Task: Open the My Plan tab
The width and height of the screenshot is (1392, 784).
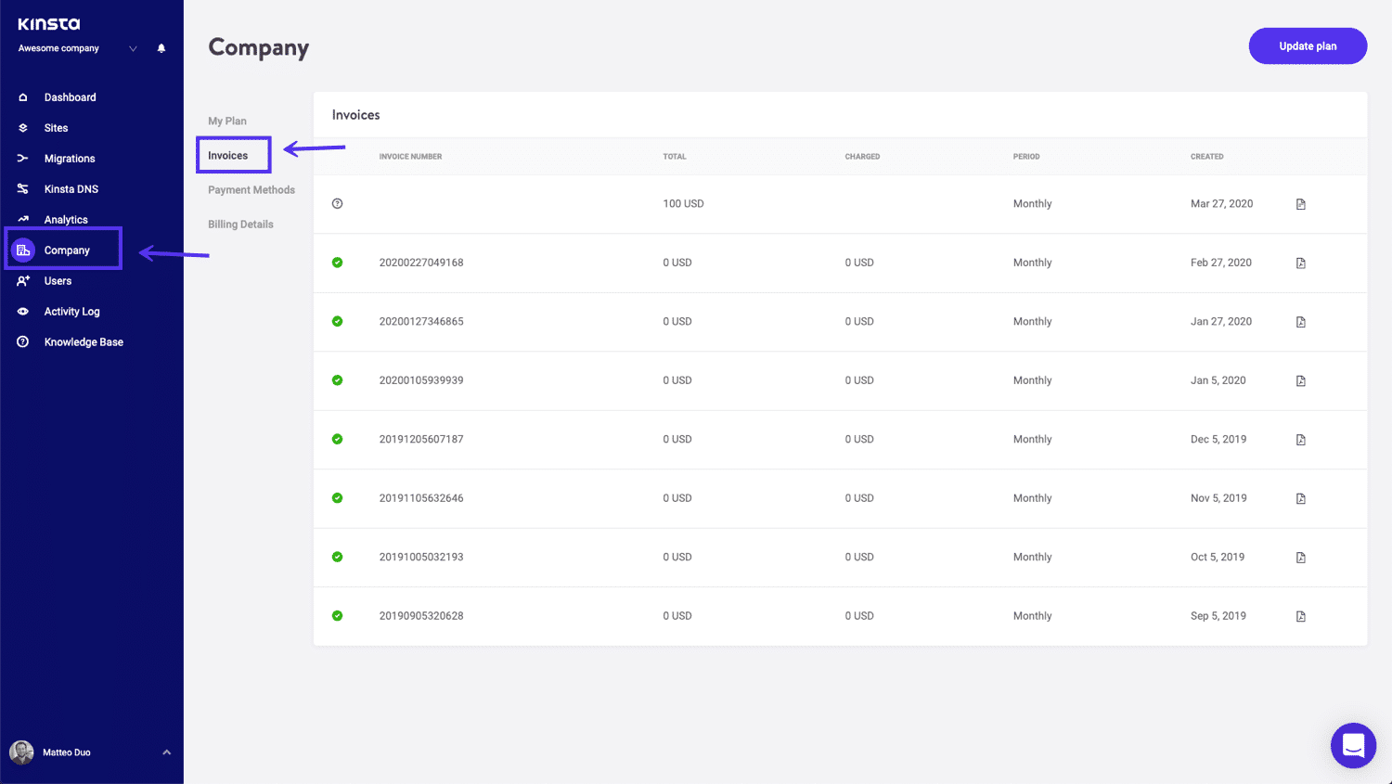Action: click(x=227, y=122)
